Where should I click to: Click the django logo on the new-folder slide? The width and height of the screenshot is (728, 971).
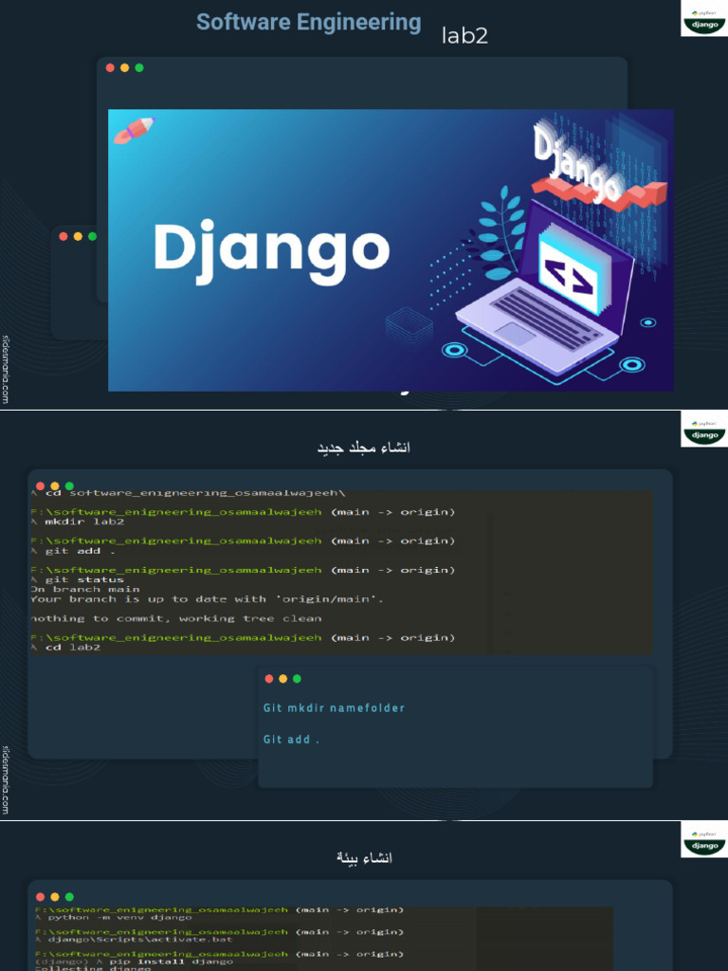tap(704, 429)
